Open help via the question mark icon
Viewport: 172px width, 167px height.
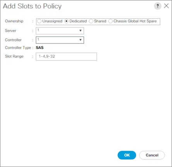[157, 6]
